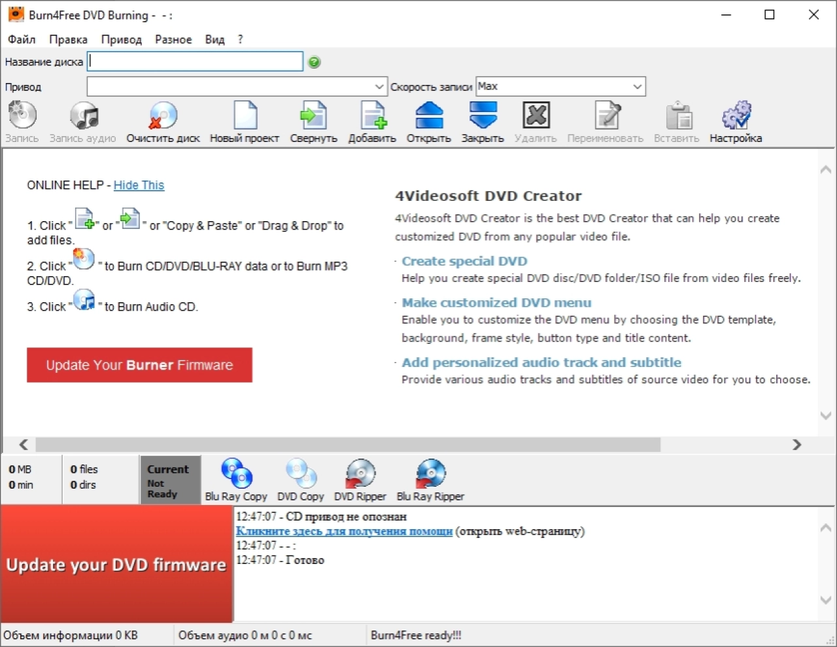Open the Файл menu
This screenshot has height=647, width=837.
(22, 39)
